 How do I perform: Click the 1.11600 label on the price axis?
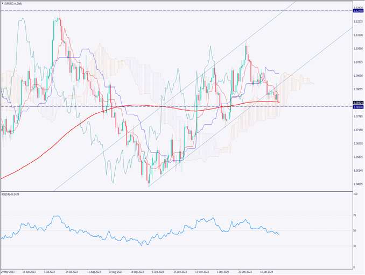click(357, 35)
